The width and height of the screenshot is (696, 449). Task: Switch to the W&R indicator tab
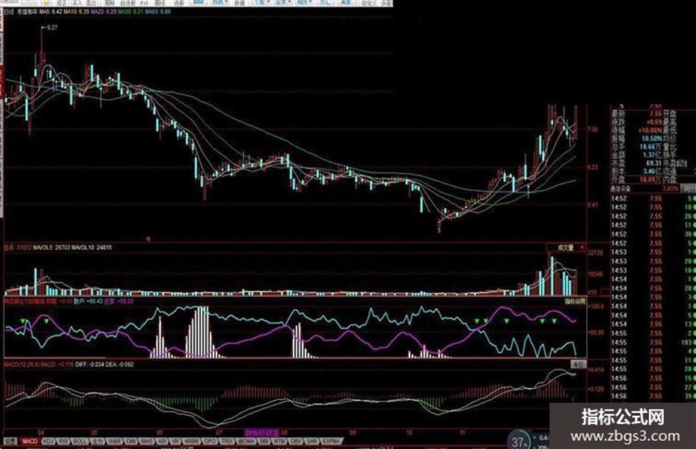[x=114, y=441]
